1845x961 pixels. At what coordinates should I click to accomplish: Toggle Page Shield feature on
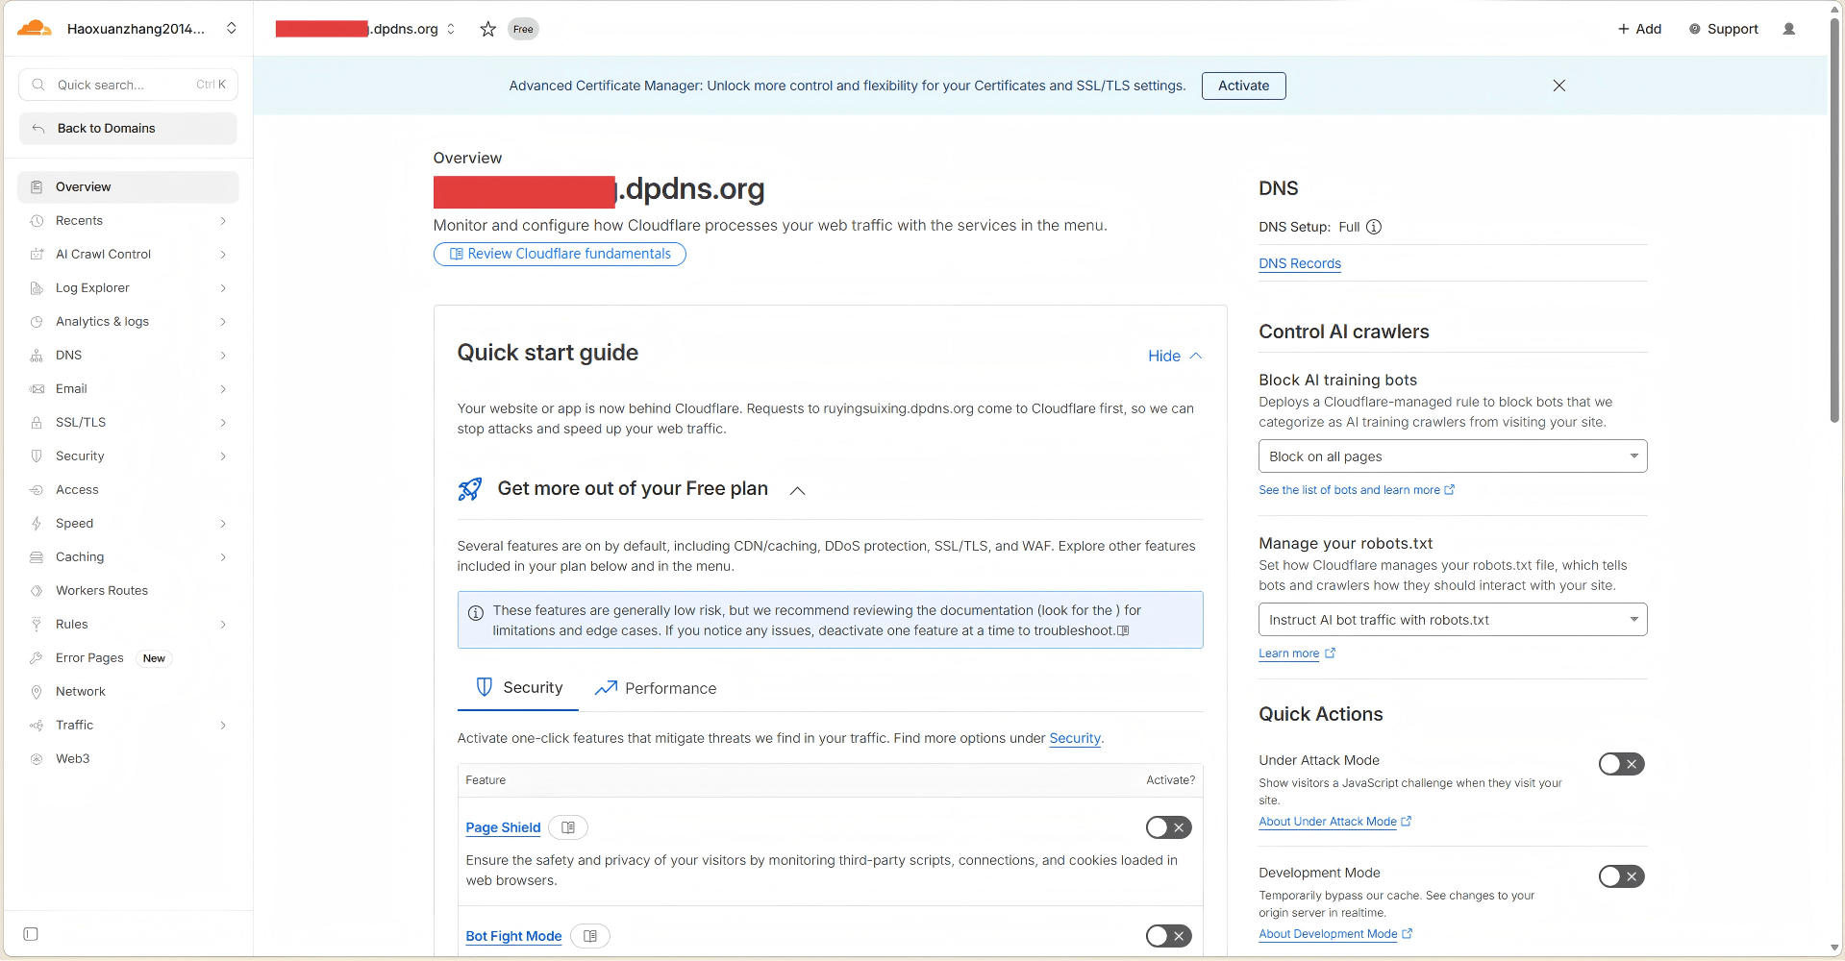pos(1168,827)
